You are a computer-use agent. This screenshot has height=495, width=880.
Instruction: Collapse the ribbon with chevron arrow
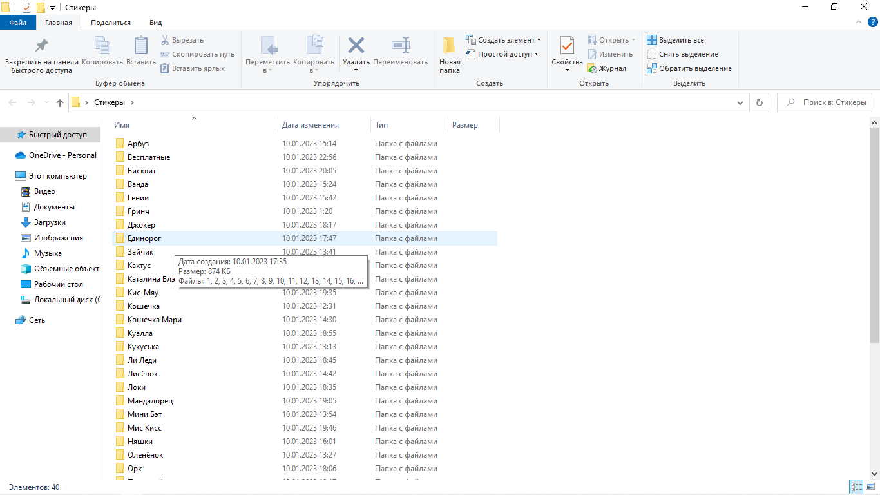coord(859,23)
